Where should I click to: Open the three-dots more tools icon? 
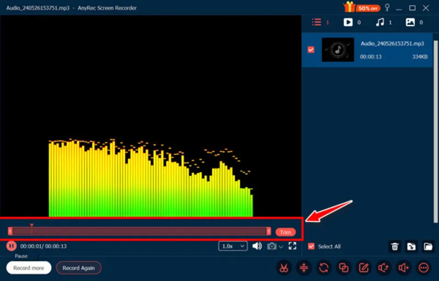tap(423, 268)
